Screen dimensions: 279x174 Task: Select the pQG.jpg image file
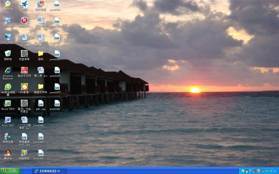40,103
